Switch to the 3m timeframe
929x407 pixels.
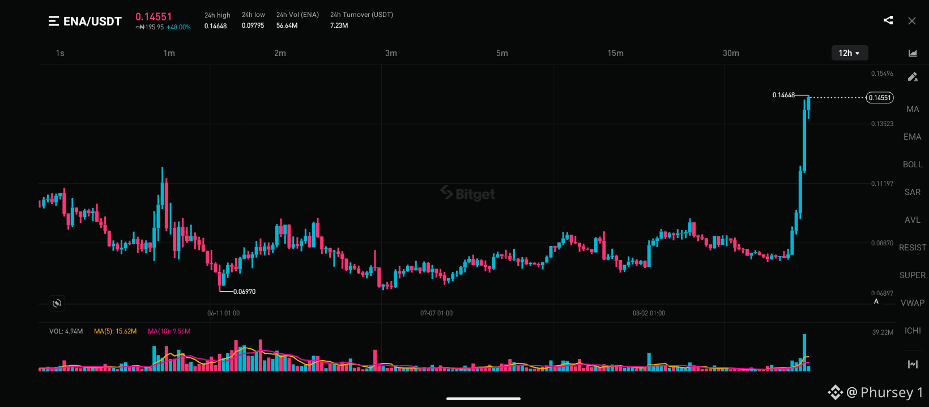tap(391, 53)
